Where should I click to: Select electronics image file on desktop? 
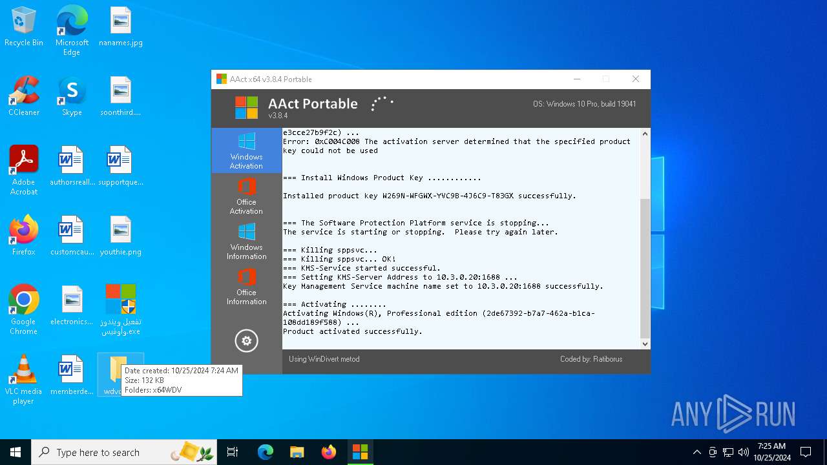(72, 306)
